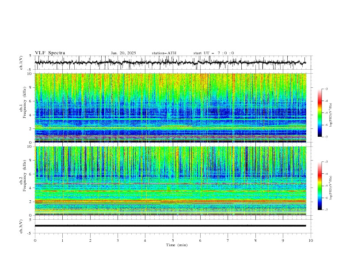The image size is (350, 270).
Task: Click the log(PSD) label beside ch.1 colorbar
Action: 331,115
